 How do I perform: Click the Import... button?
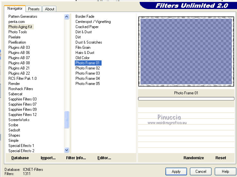pyautogui.click(x=48, y=158)
